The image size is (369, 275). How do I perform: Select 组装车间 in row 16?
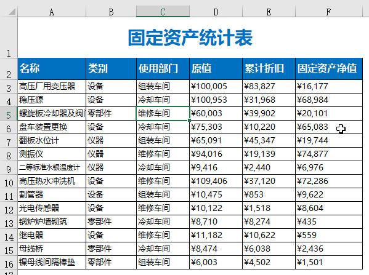pyautogui.click(x=163, y=262)
